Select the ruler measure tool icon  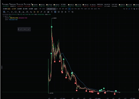coord(41,12)
